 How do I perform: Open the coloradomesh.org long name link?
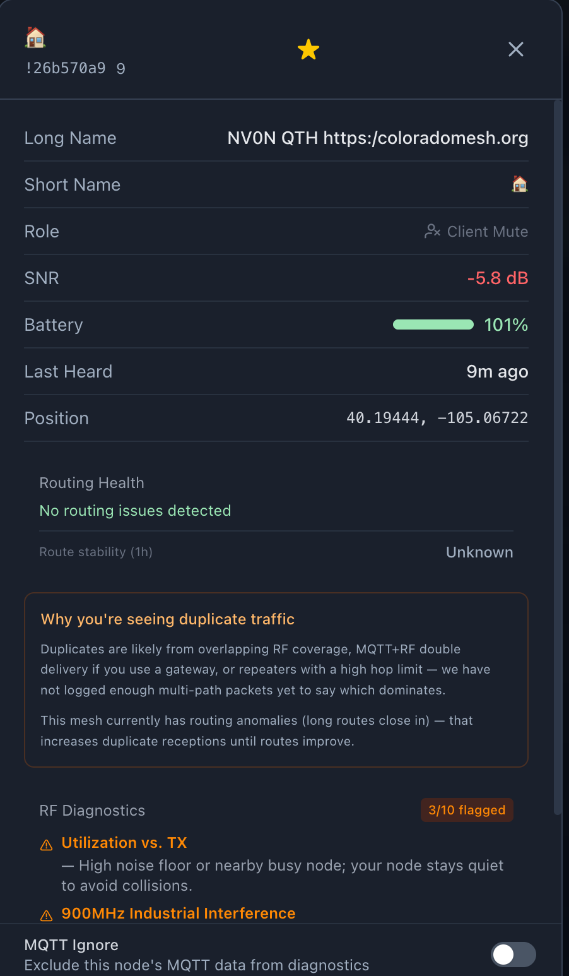(426, 138)
